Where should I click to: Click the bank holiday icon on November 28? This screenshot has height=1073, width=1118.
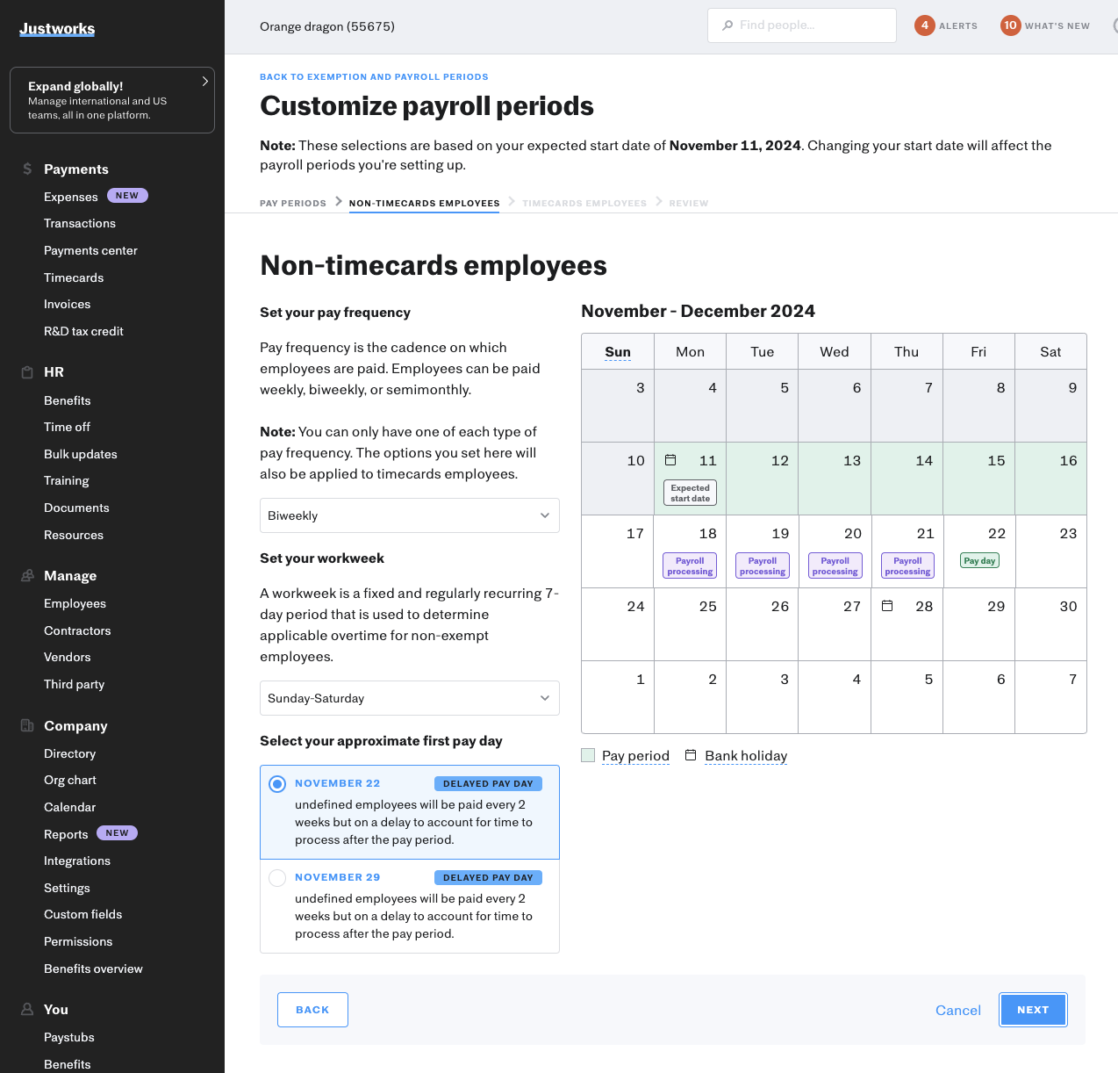tap(887, 605)
